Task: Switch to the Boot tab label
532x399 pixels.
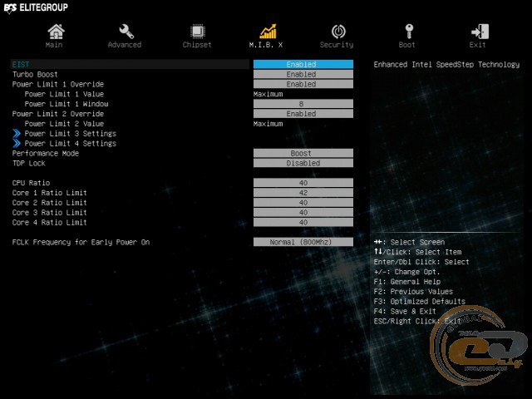Action: [x=406, y=45]
